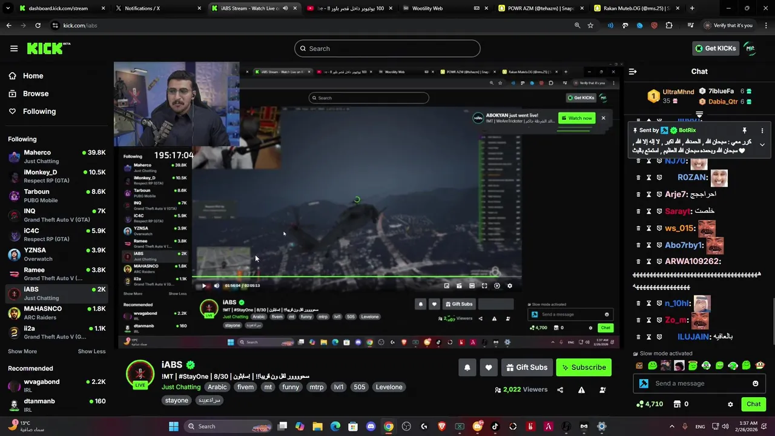The height and width of the screenshot is (436, 775).
Task: Open Discord from the taskbar
Action: 371,426
